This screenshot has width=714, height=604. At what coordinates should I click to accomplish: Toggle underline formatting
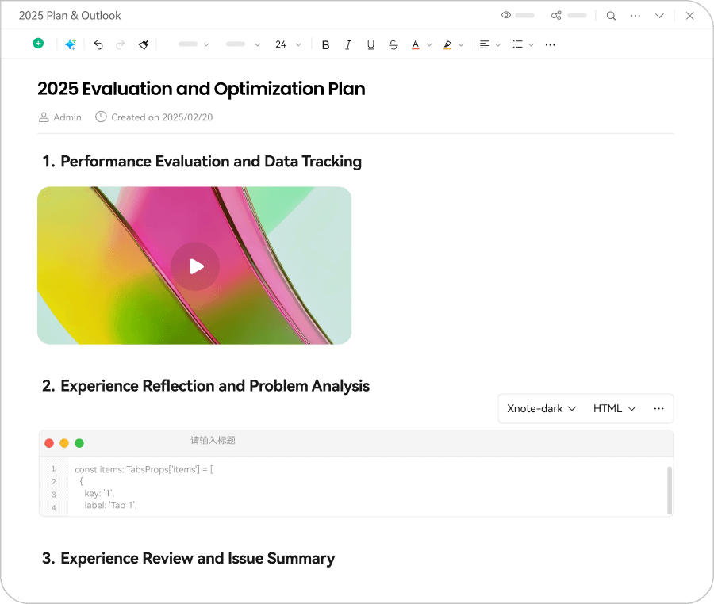(x=370, y=45)
